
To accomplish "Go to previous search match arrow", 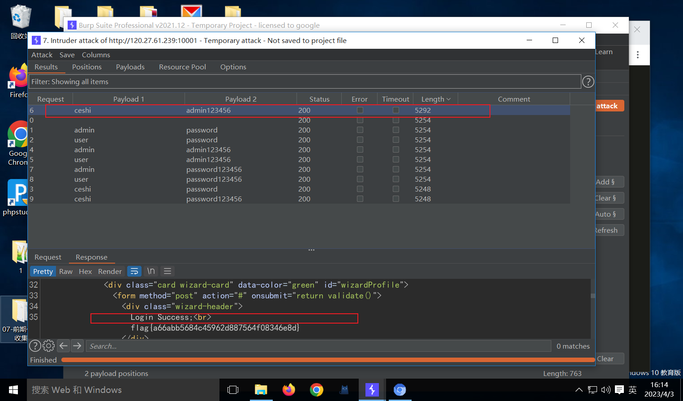I will pyautogui.click(x=64, y=346).
